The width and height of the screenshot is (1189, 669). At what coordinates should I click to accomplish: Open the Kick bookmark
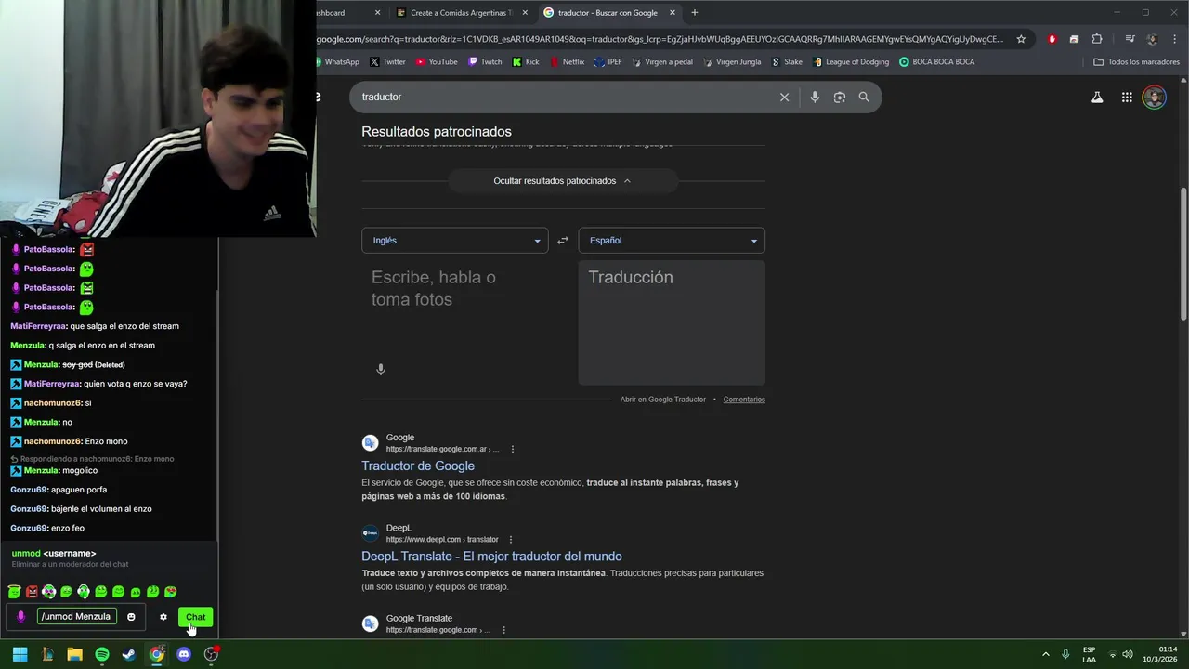(526, 62)
